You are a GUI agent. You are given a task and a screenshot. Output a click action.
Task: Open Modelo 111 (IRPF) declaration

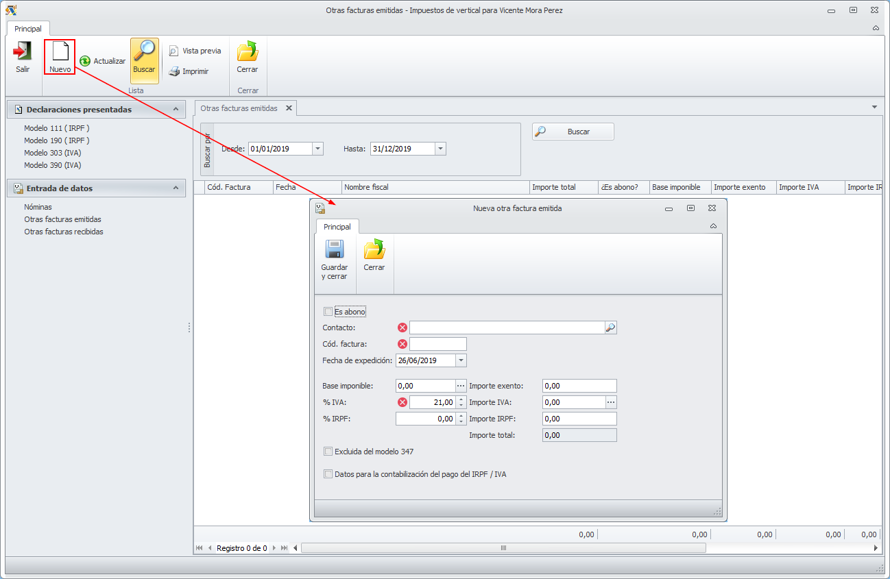57,128
